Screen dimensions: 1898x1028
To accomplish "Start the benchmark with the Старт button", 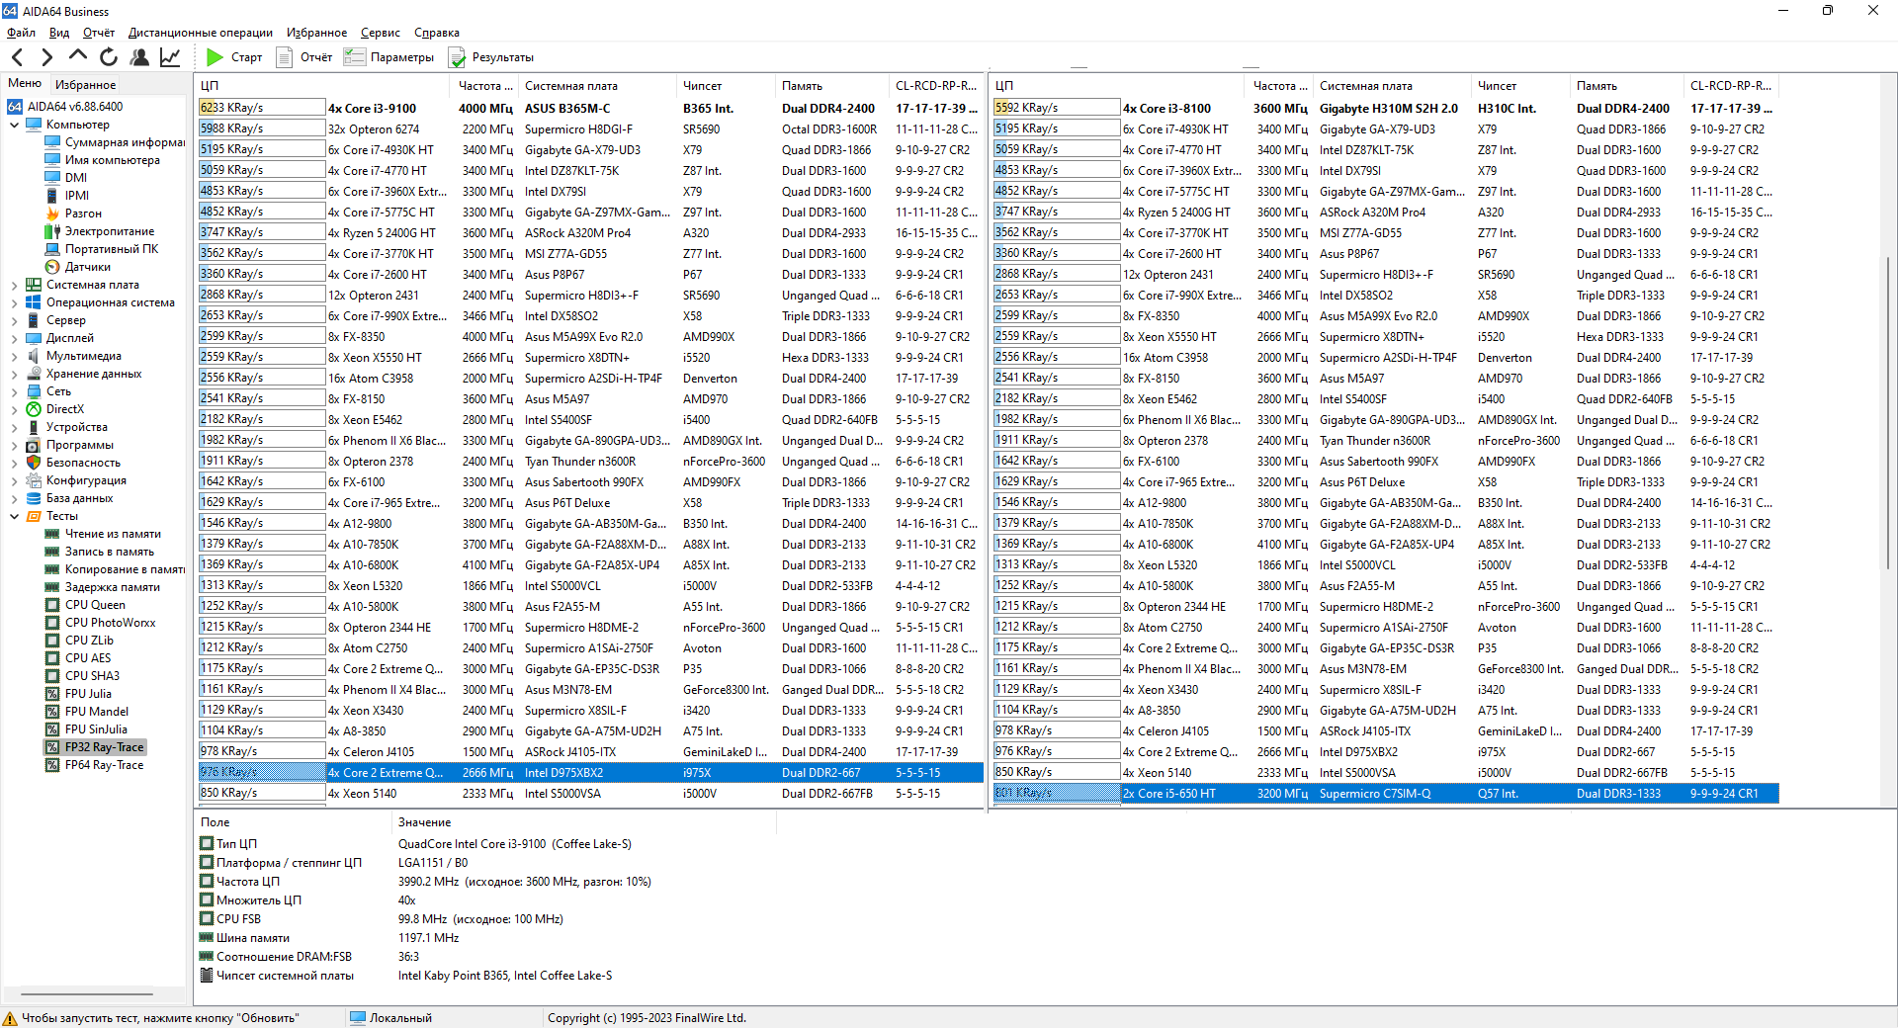I will [234, 57].
